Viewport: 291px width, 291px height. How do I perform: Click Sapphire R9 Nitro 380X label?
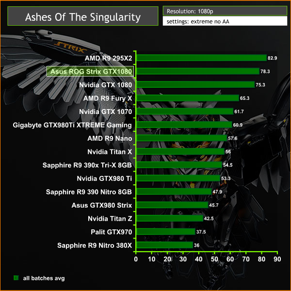[95, 245]
